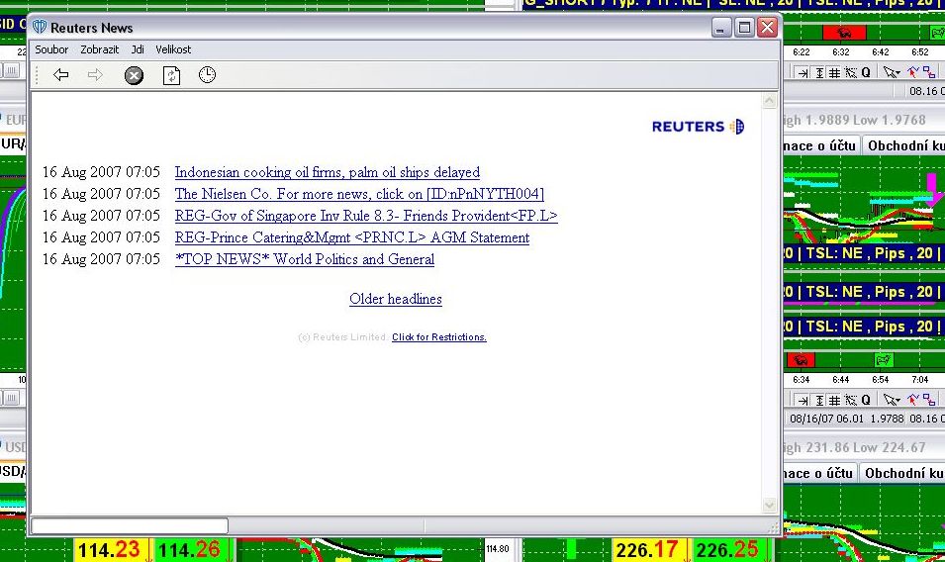Image resolution: width=945 pixels, height=562 pixels.
Task: Select the zigzag line cursor tool under 6:22 axis
Action: pyautogui.click(x=913, y=73)
